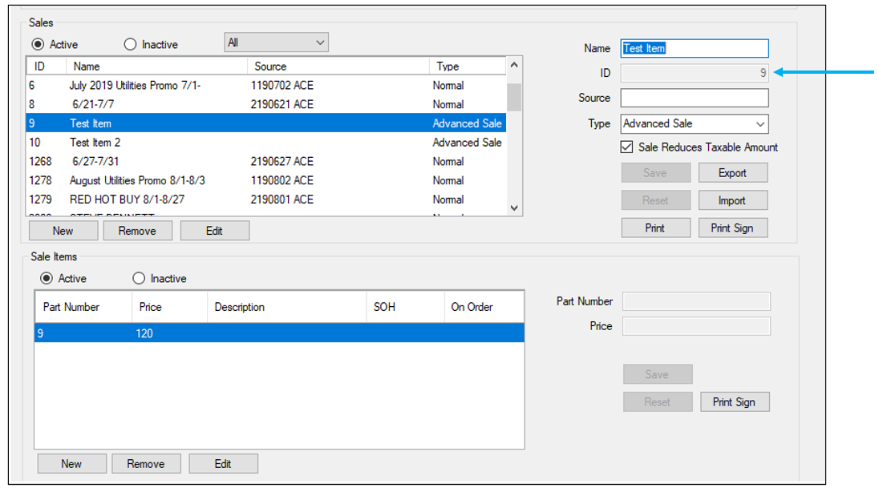Viewport: 879px width, 492px height.
Task: Select Inactive radio button in Sale Items
Action: coord(139,278)
